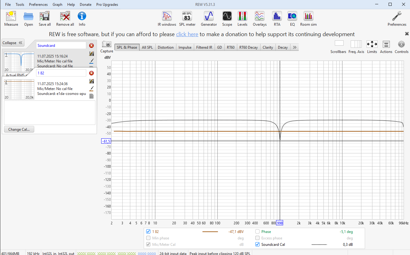Screen dimensions: 410x255
Task: Open the Scope tool
Action: coord(227,19)
